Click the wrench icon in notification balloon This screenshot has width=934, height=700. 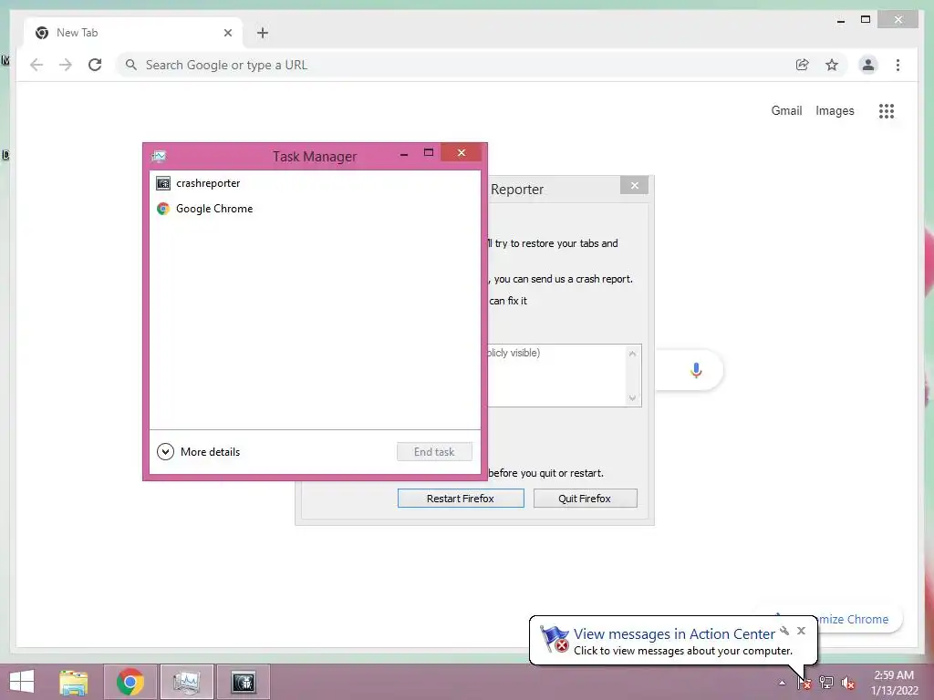point(784,631)
